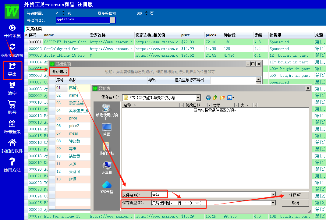Screen dimensions: 326x220
Task: Select the 我的文档 documents shortcut
Action: (107, 149)
